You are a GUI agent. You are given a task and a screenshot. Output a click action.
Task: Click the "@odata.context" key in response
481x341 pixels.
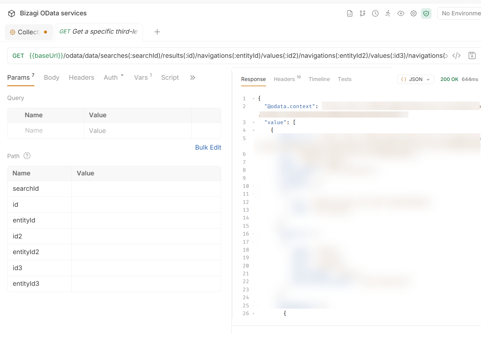point(290,106)
